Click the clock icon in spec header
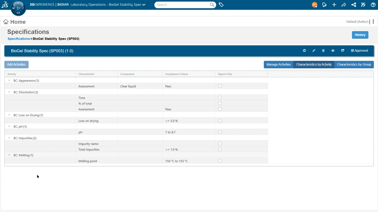The width and height of the screenshot is (378, 212). coord(304,51)
